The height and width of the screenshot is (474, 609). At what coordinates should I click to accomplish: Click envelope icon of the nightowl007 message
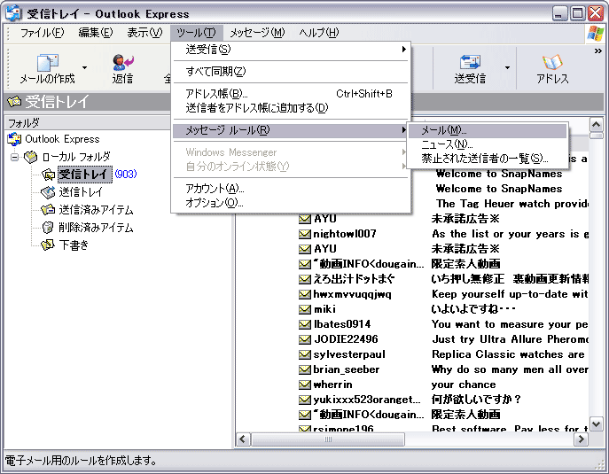pos(305,234)
